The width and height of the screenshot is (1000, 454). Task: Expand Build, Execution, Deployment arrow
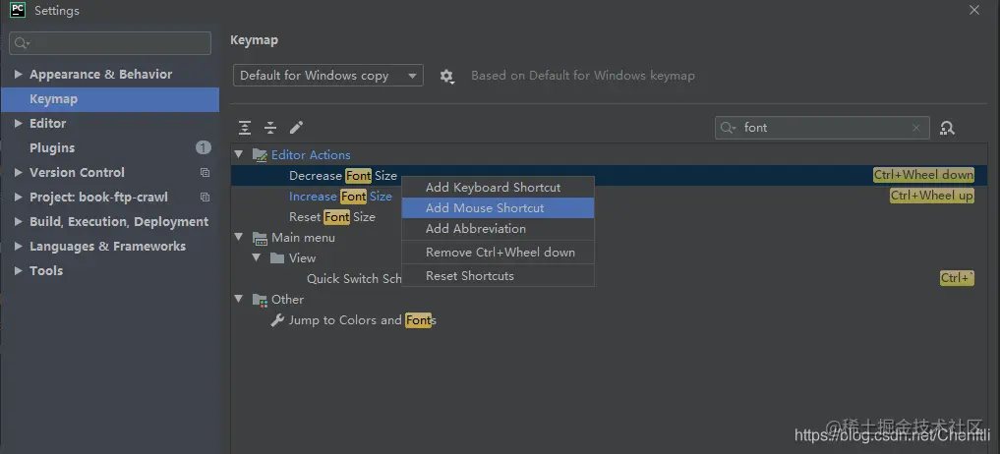point(18,222)
